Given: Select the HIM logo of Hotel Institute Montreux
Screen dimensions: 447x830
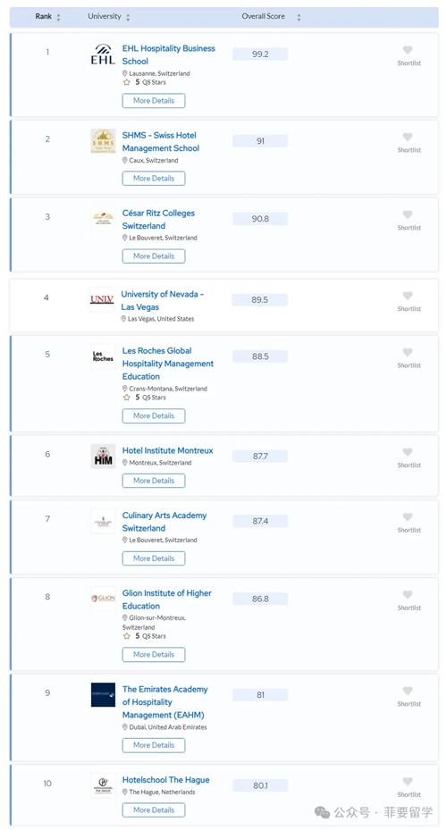Looking at the screenshot, I should coord(103,457).
